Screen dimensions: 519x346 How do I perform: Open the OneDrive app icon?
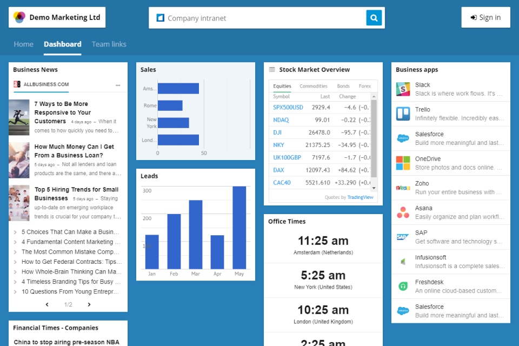point(403,163)
